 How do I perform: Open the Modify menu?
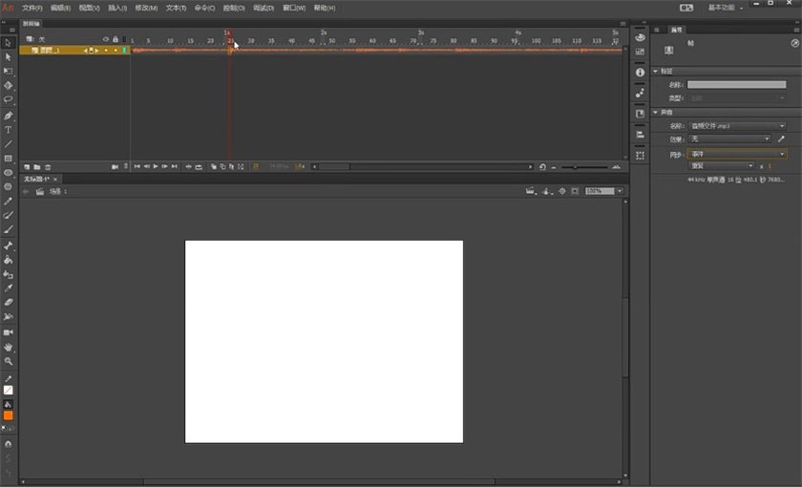point(146,8)
